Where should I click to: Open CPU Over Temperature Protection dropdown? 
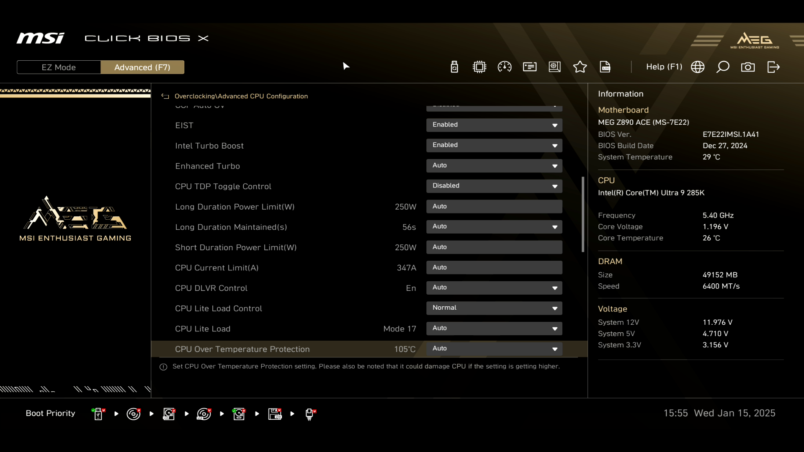[x=494, y=349]
